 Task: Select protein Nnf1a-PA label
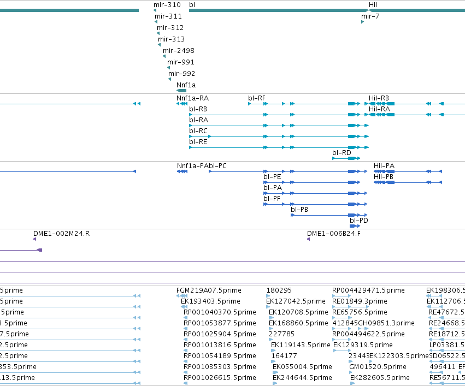(192, 166)
